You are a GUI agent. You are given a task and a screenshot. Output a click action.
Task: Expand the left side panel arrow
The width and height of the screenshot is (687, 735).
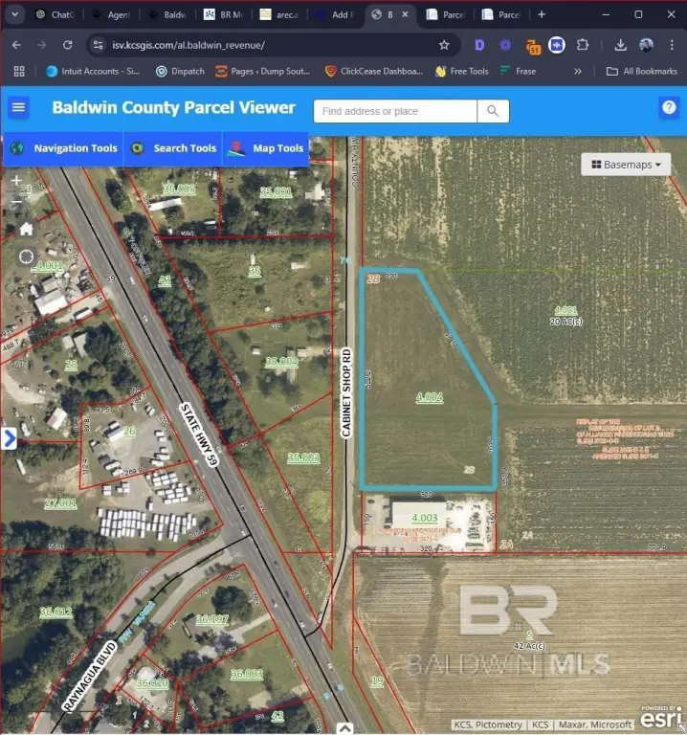[x=10, y=438]
